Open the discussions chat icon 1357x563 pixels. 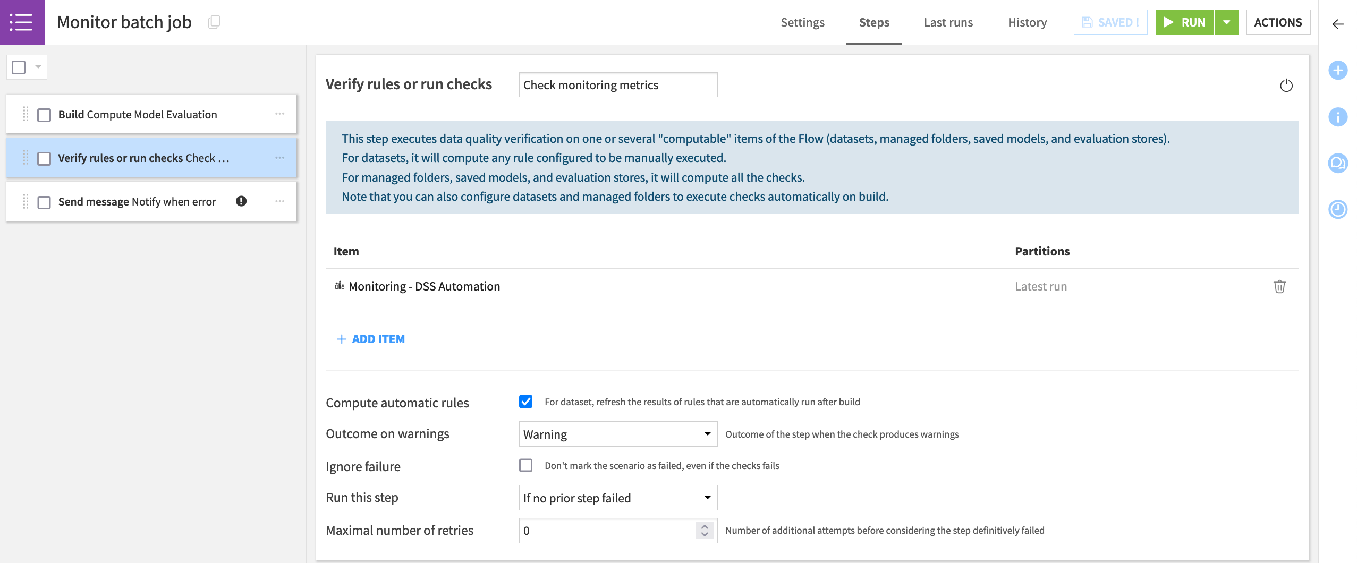click(x=1337, y=163)
